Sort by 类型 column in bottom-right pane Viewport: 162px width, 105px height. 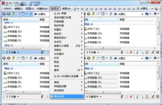click(137, 64)
